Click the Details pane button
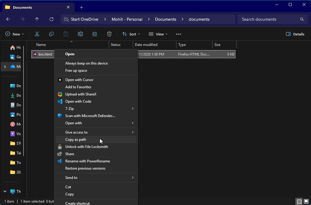The image size is (311, 205). [295, 34]
